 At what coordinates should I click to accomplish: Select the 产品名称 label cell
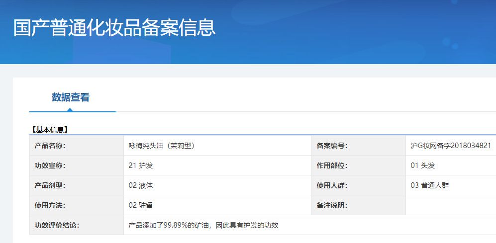pos(77,146)
